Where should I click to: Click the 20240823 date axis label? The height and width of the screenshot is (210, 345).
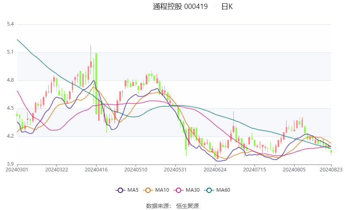pos(331,170)
